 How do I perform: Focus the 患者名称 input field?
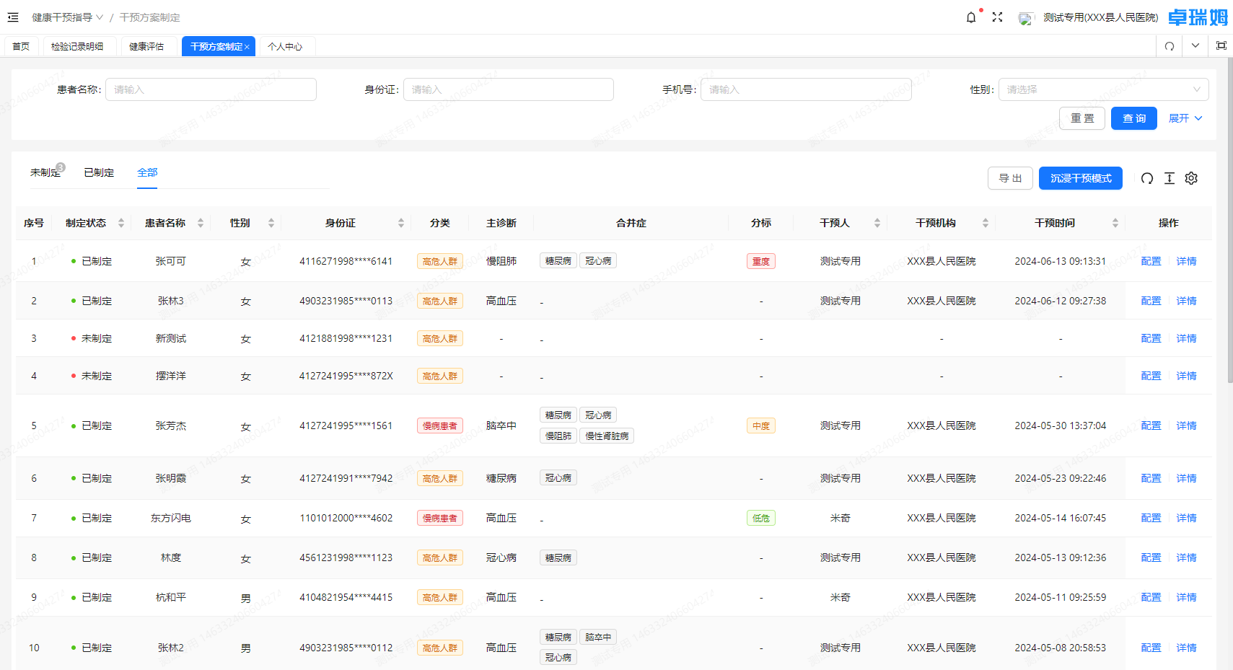point(211,89)
